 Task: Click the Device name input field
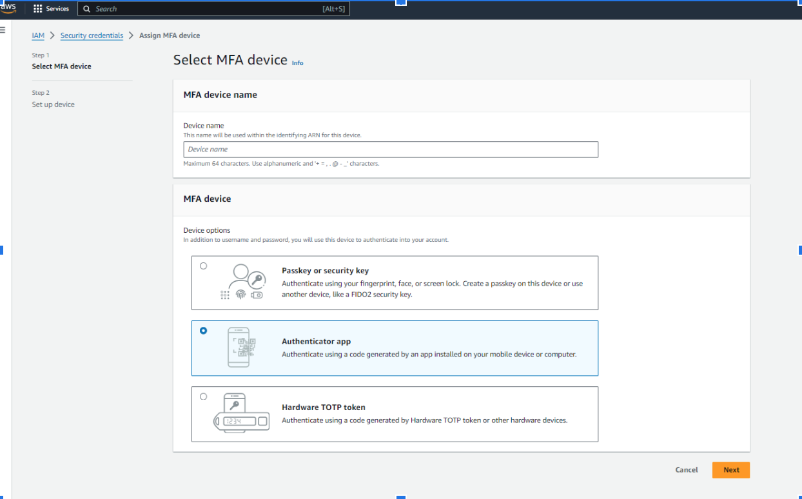[391, 150]
